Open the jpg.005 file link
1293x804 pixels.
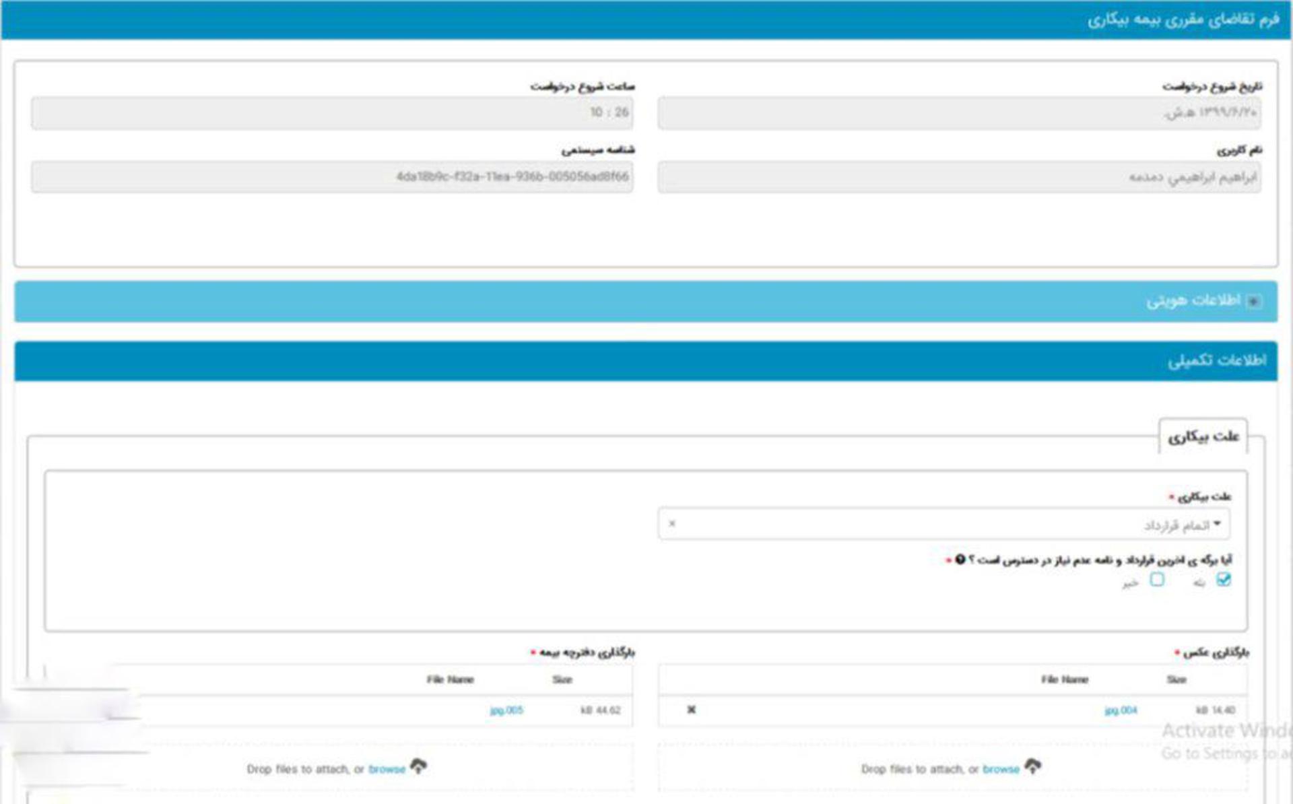506,710
